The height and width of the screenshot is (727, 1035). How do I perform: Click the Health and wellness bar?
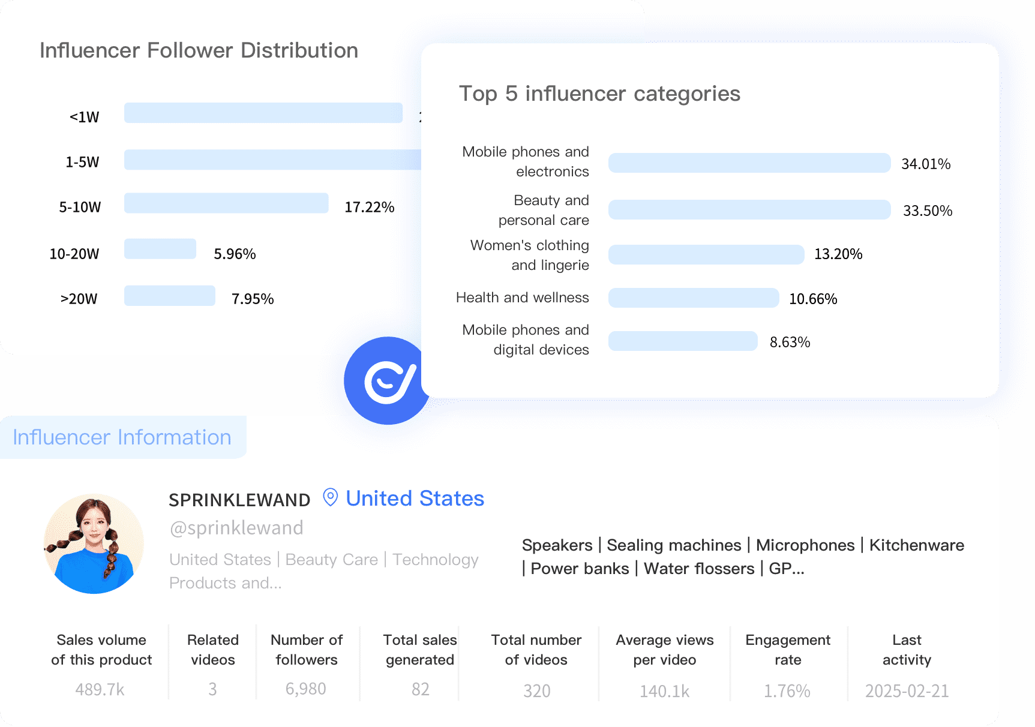[x=693, y=298]
